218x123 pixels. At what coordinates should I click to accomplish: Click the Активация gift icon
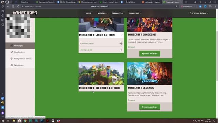tap(12, 65)
